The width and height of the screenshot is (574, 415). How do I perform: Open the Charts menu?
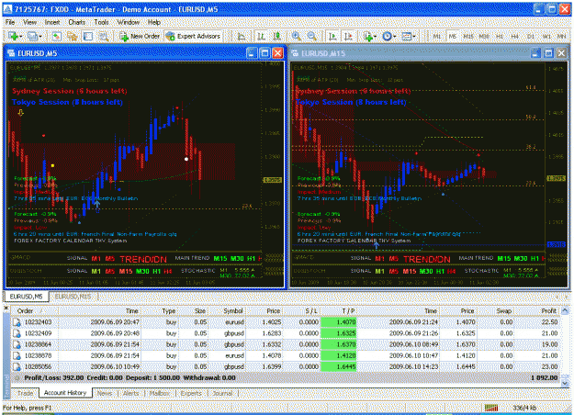(x=76, y=22)
